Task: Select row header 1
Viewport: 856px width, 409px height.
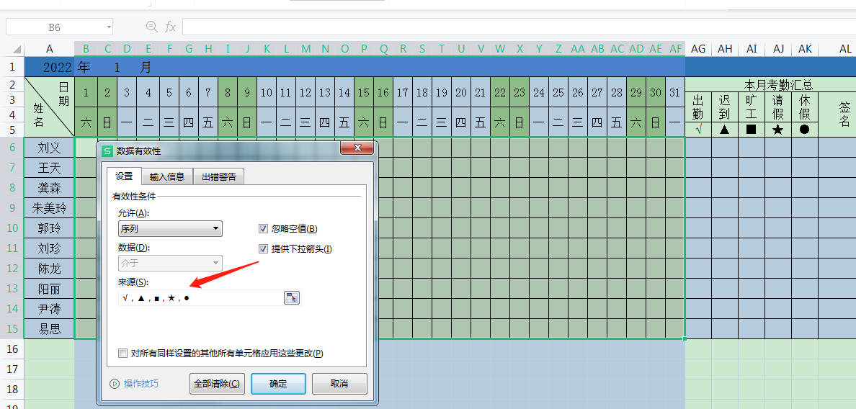Action: [12, 67]
